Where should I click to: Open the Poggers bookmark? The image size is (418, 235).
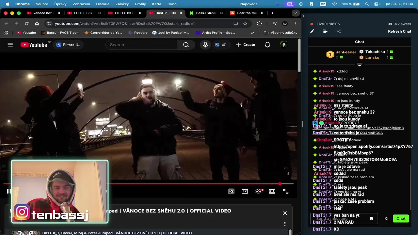coord(138,33)
